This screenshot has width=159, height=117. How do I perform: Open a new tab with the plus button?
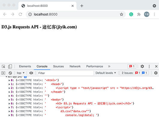[82, 6]
